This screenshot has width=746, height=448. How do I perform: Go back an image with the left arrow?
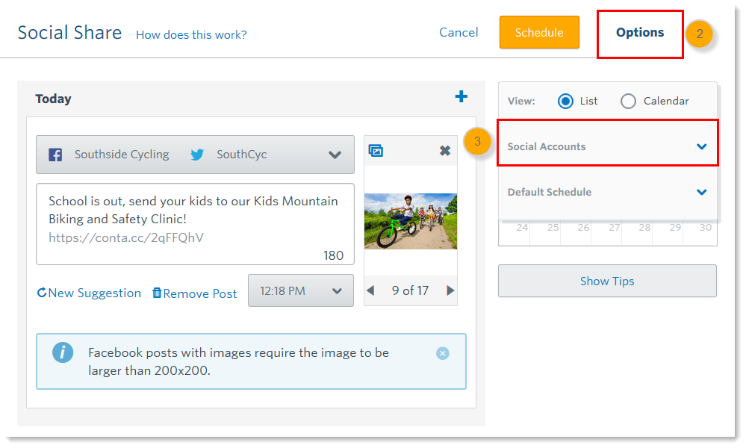(x=371, y=290)
